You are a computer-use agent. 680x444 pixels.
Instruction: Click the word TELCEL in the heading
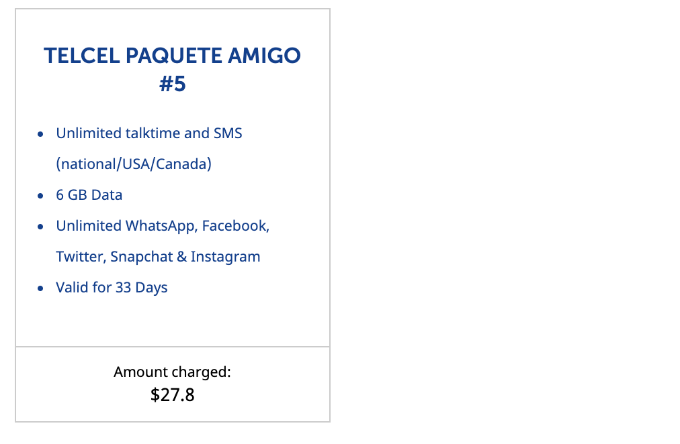[x=82, y=56]
